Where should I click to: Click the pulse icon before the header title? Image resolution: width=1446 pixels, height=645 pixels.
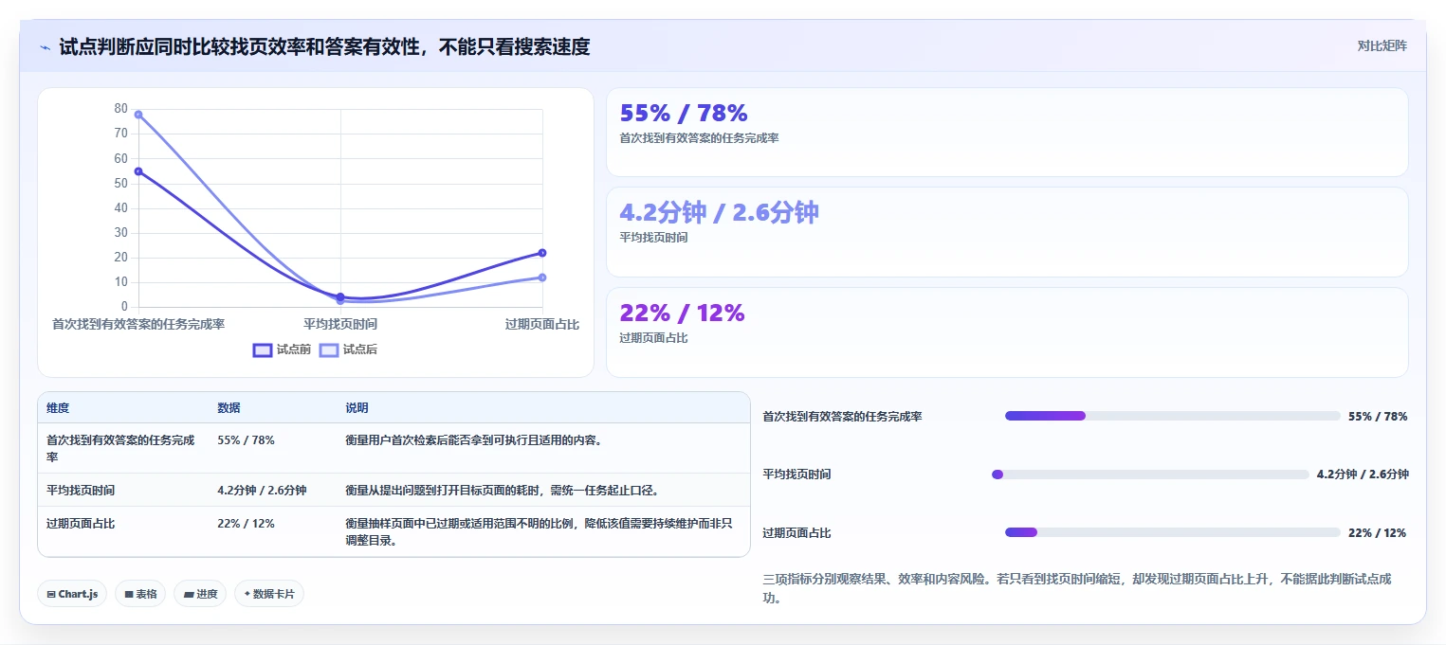click(x=45, y=47)
